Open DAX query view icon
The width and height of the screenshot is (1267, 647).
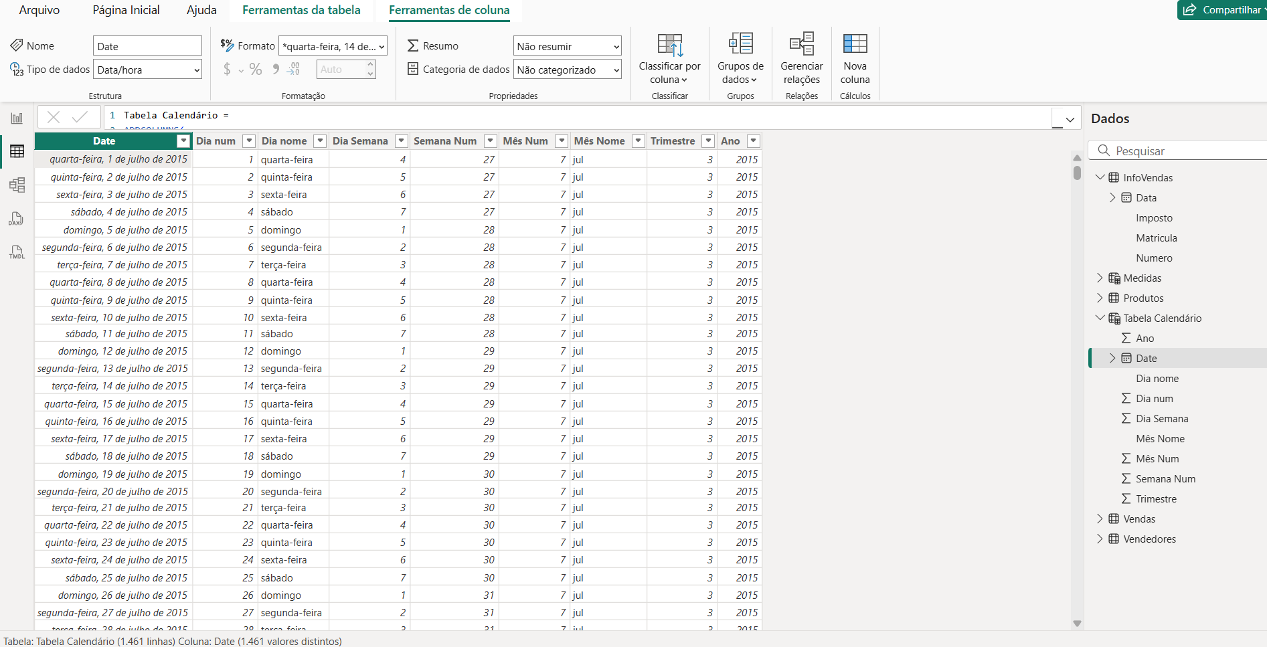click(17, 219)
